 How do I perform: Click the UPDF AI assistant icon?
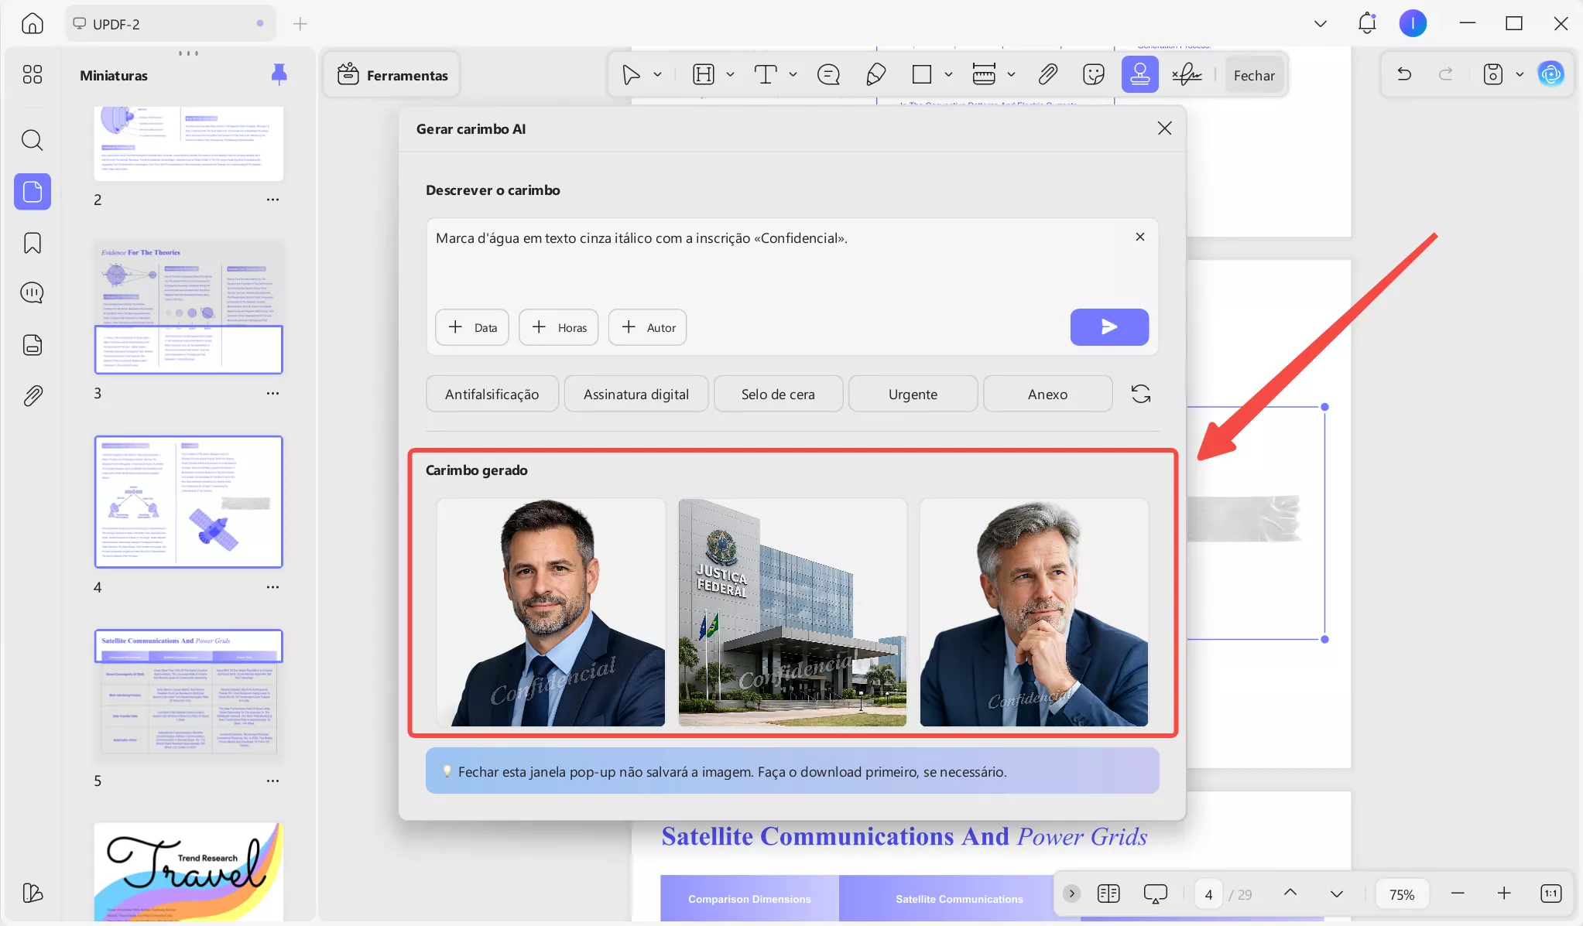[x=1550, y=74]
